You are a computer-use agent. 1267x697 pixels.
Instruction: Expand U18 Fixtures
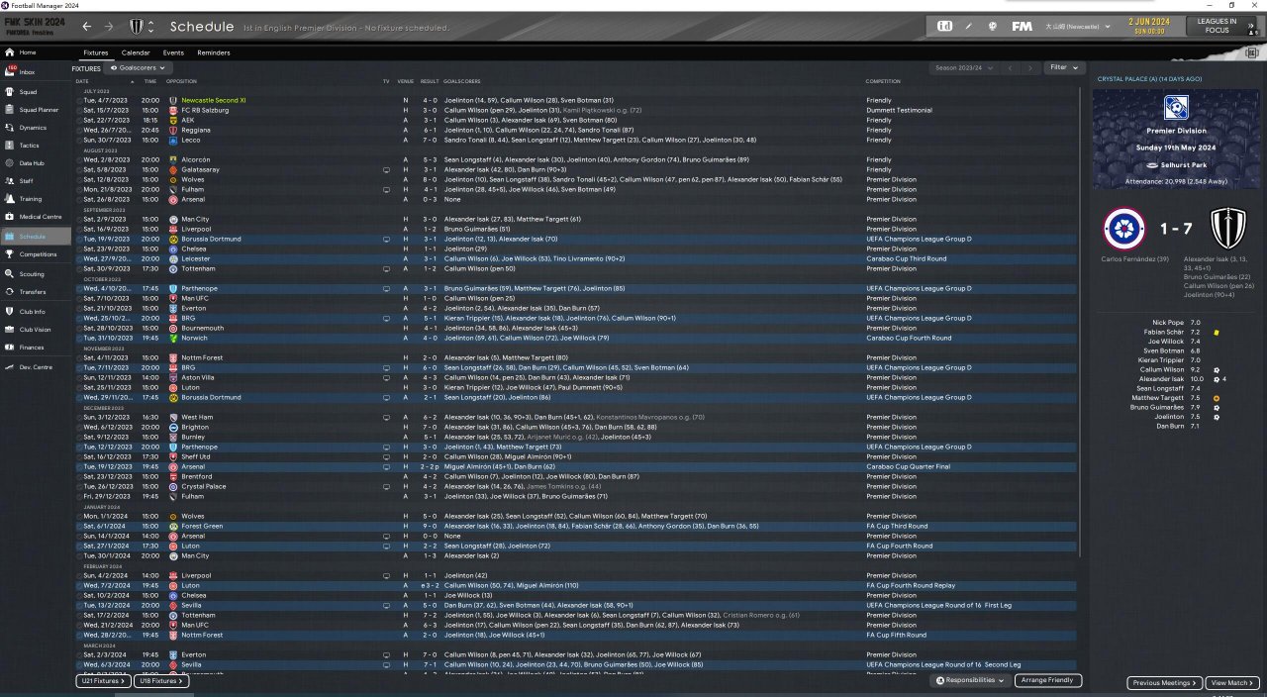pos(160,681)
